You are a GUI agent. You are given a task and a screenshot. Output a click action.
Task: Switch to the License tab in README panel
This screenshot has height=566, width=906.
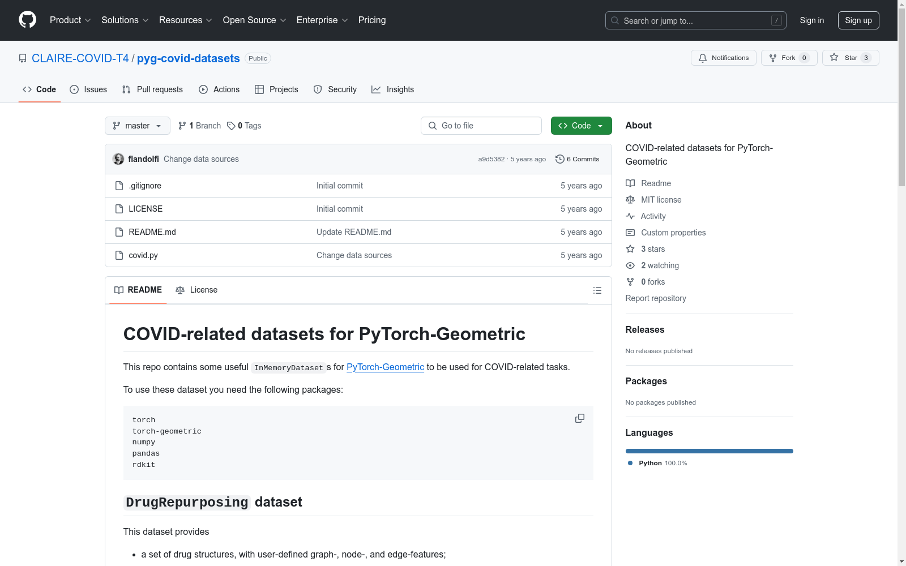point(196,290)
